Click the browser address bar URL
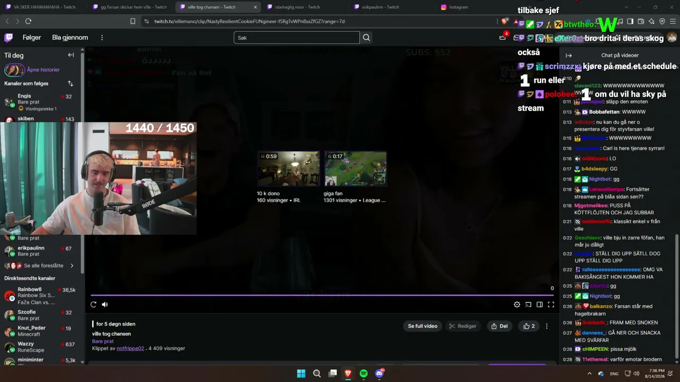Screen dimensions: 680x382 (250, 21)
